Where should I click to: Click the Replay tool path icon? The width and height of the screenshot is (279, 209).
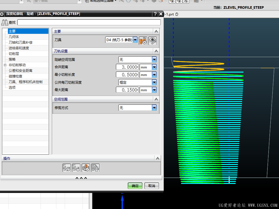click(x=76, y=168)
